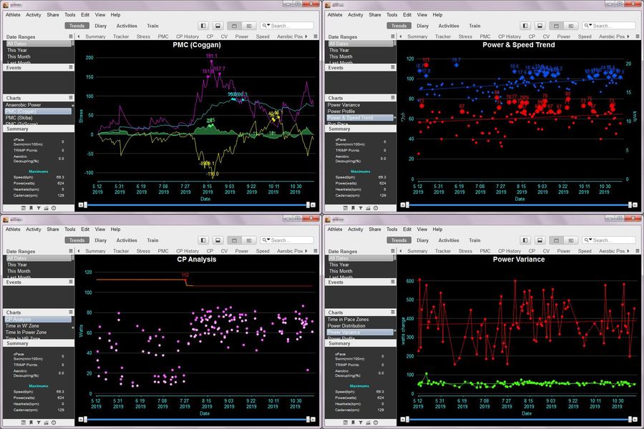Click left handle of CP Analysis date slider
644x429 pixels.
[x=85, y=419]
